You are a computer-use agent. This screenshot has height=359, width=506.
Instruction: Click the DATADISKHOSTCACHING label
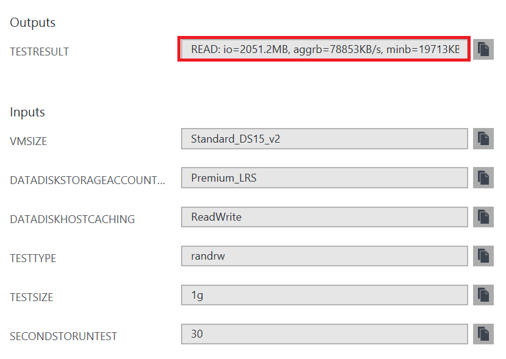click(73, 219)
